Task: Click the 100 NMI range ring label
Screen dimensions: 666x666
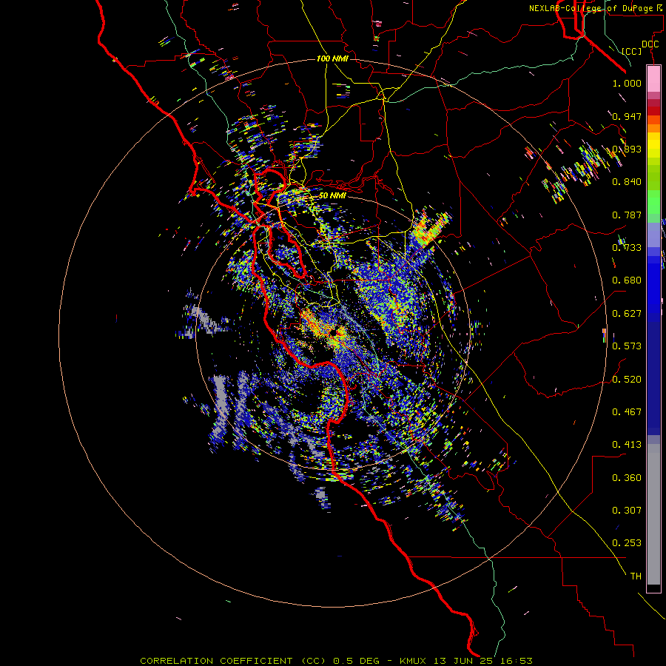Action: 332,58
